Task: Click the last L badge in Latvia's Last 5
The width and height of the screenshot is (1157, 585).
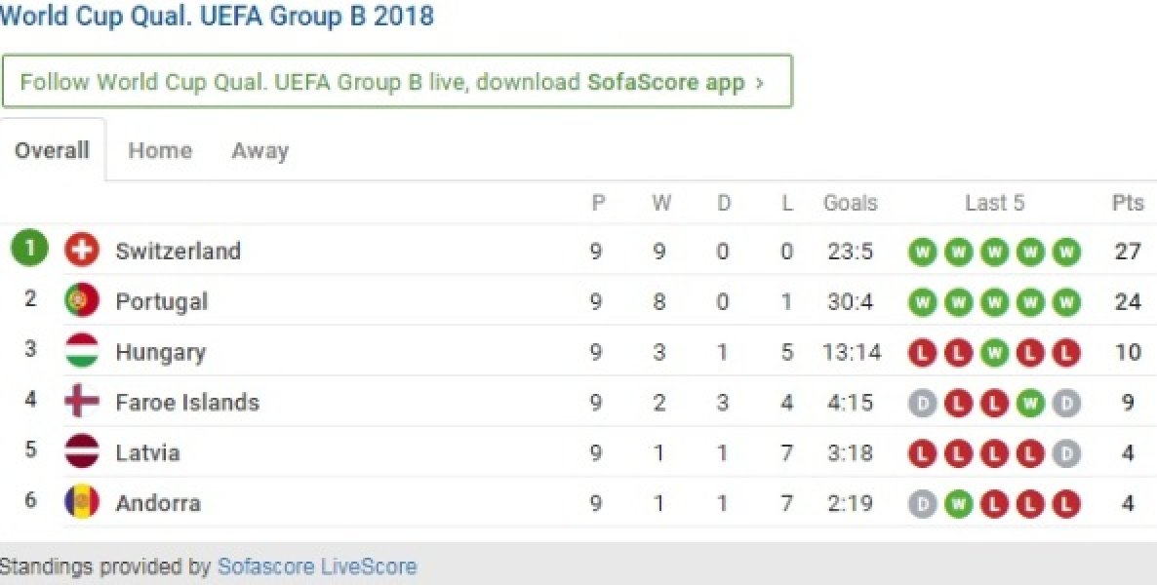Action: click(x=1031, y=453)
